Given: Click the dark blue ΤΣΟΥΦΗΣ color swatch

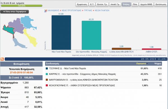Looking at the screenshot, I should [x=47, y=68].
